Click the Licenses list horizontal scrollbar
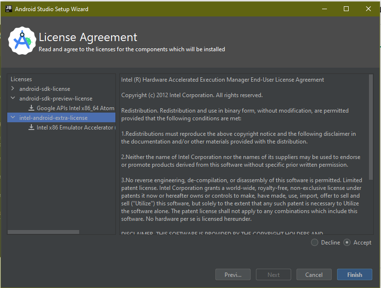 [43, 232]
